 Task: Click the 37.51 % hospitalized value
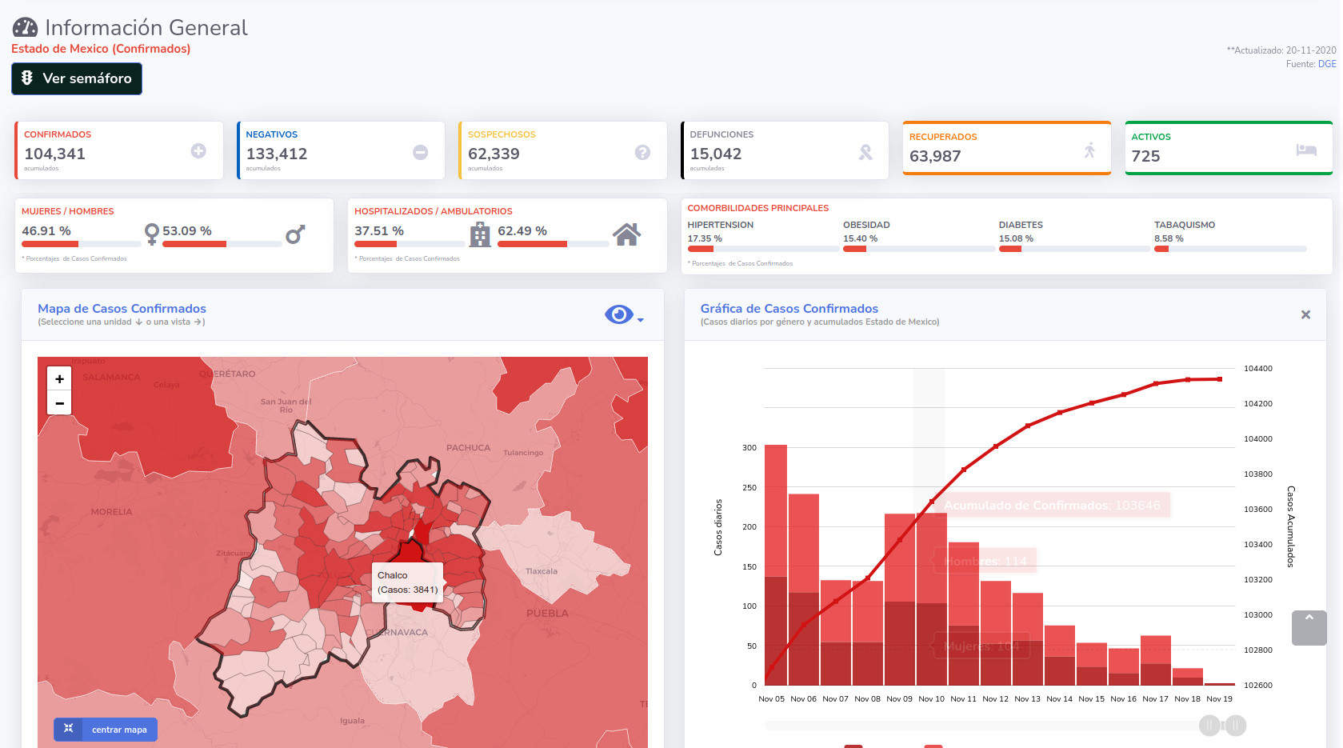click(x=379, y=230)
